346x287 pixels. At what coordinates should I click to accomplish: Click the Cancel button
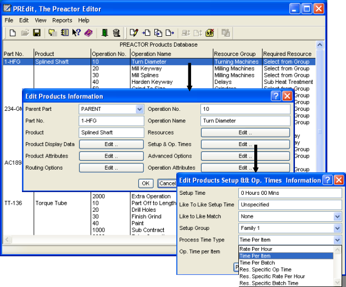[x=168, y=183]
